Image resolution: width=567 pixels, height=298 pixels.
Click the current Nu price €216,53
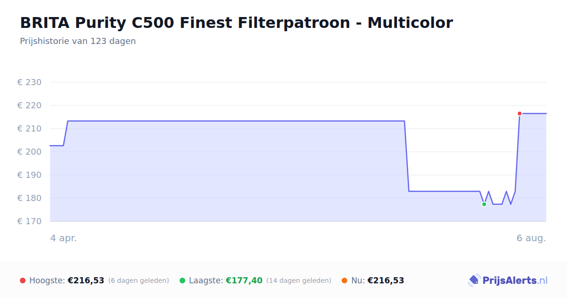[x=386, y=280]
